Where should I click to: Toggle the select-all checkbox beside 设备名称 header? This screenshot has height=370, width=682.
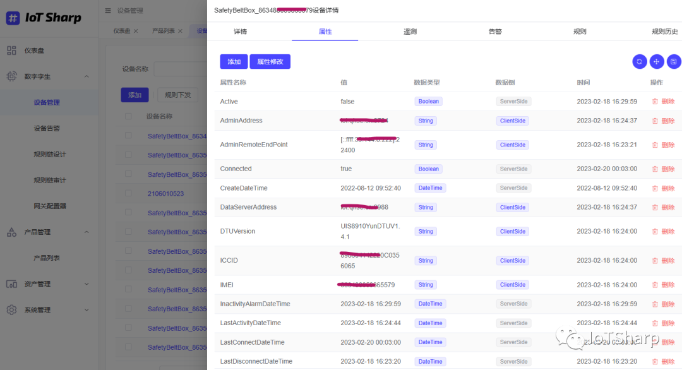click(x=129, y=116)
